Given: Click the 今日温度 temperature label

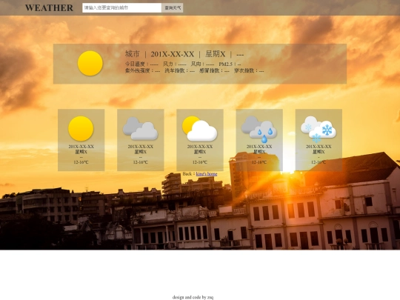Looking at the screenshot, I should point(141,64).
